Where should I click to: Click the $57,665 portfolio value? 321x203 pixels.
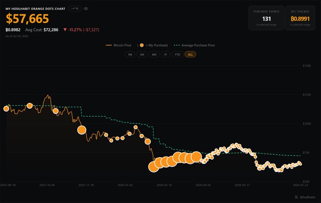[27, 18]
